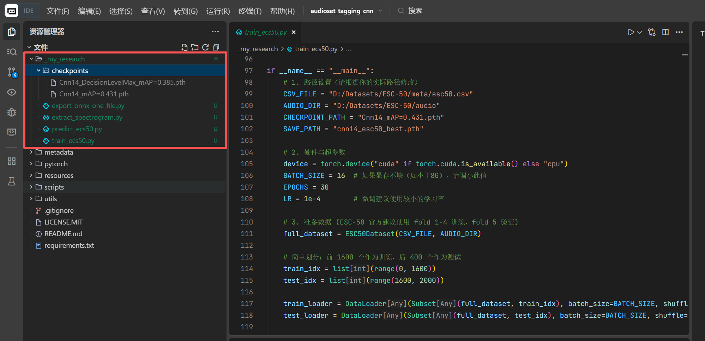Expand the resources folder
This screenshot has height=341, width=705.
31,175
